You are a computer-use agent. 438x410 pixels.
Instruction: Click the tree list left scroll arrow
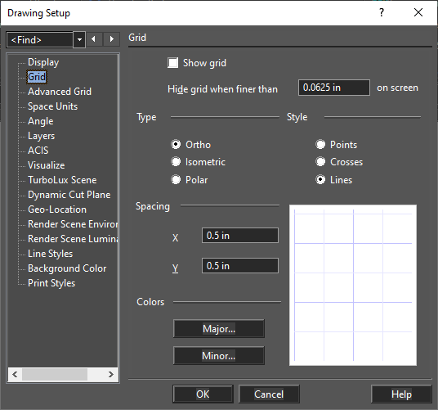pos(15,374)
